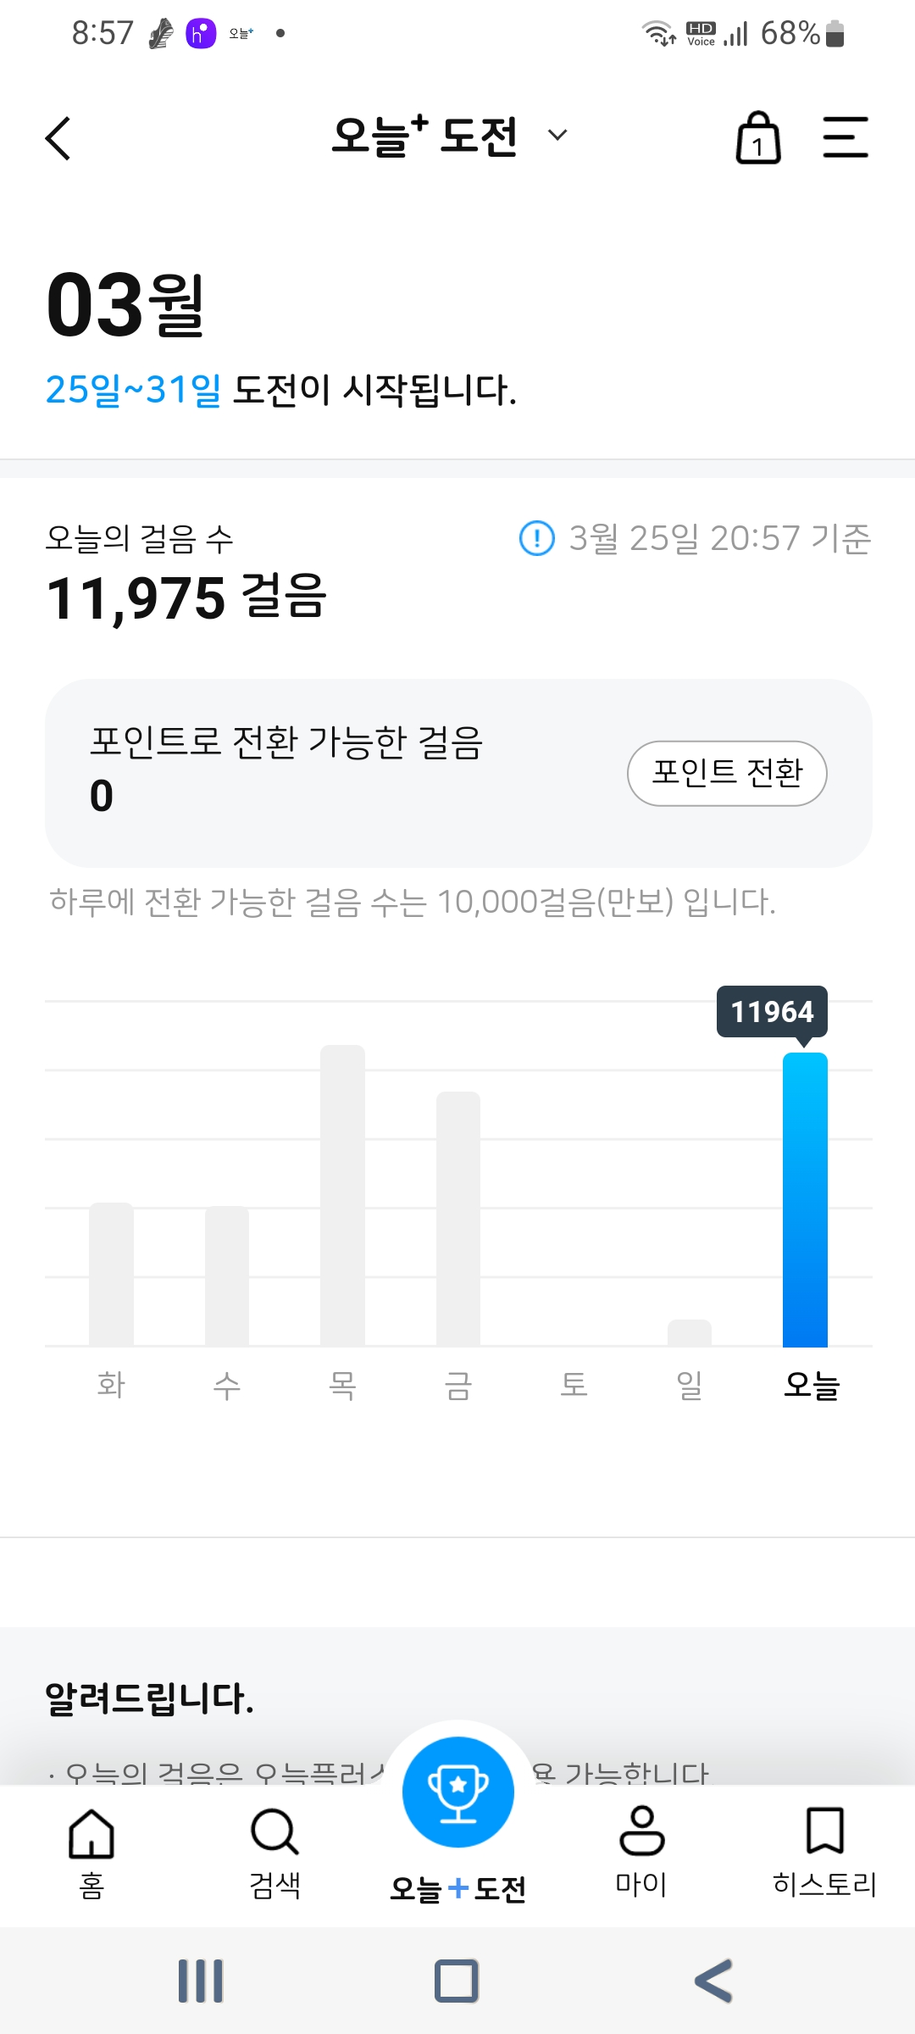
Task: Open the hamburger menu
Action: (x=846, y=138)
